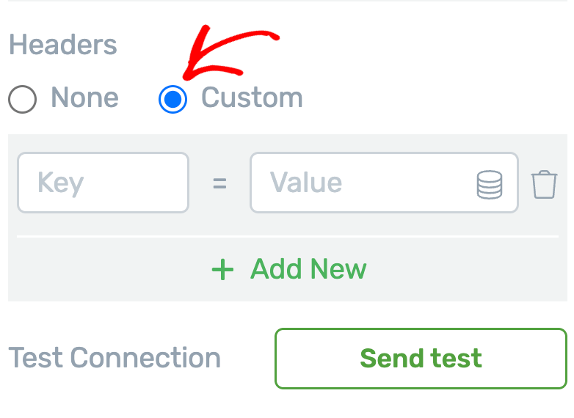Select the Custom radio button
The height and width of the screenshot is (418, 574).
pyautogui.click(x=173, y=99)
